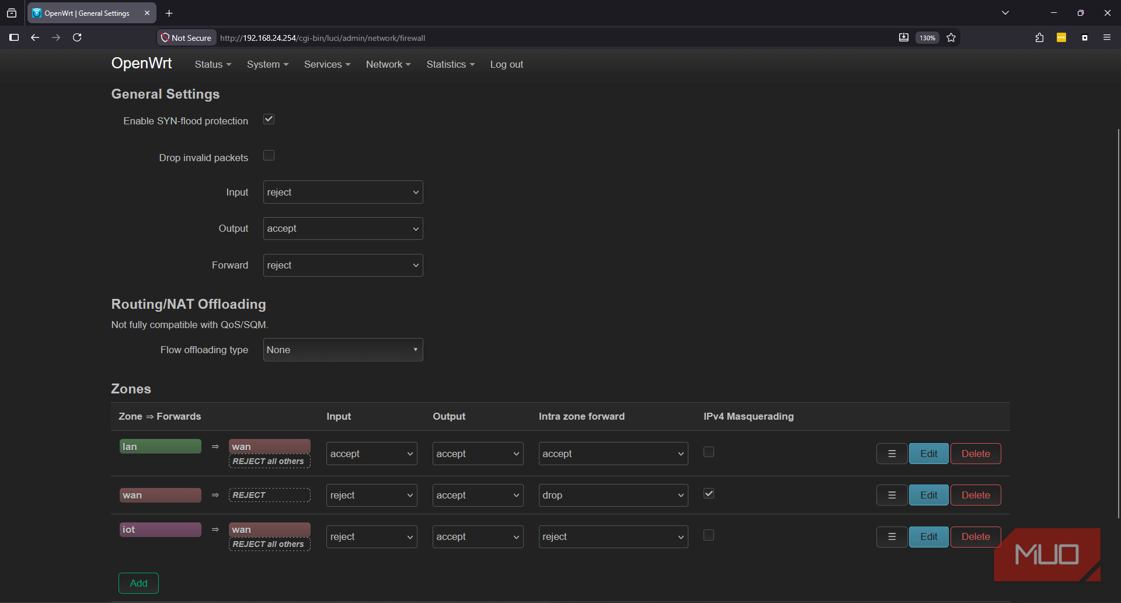This screenshot has width=1121, height=603.
Task: Click the reorder handle for lan zone
Action: pyautogui.click(x=892, y=454)
